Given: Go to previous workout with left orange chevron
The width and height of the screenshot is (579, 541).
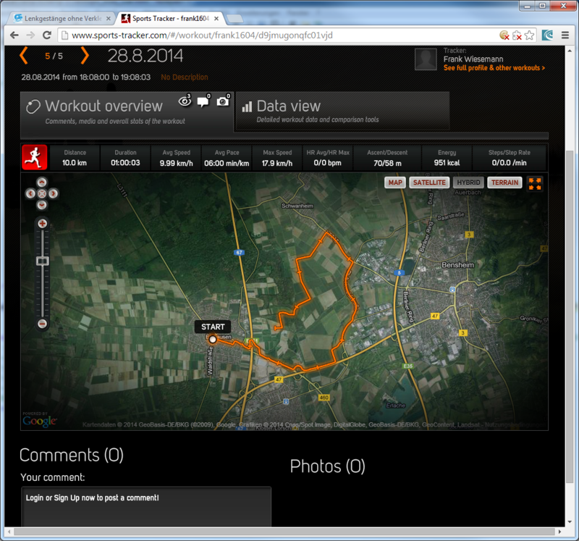Looking at the screenshot, I should click(x=24, y=56).
